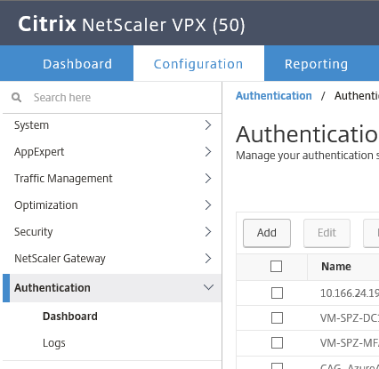Click the 10.166.24.19 server name
The image size is (379, 369).
350,293
